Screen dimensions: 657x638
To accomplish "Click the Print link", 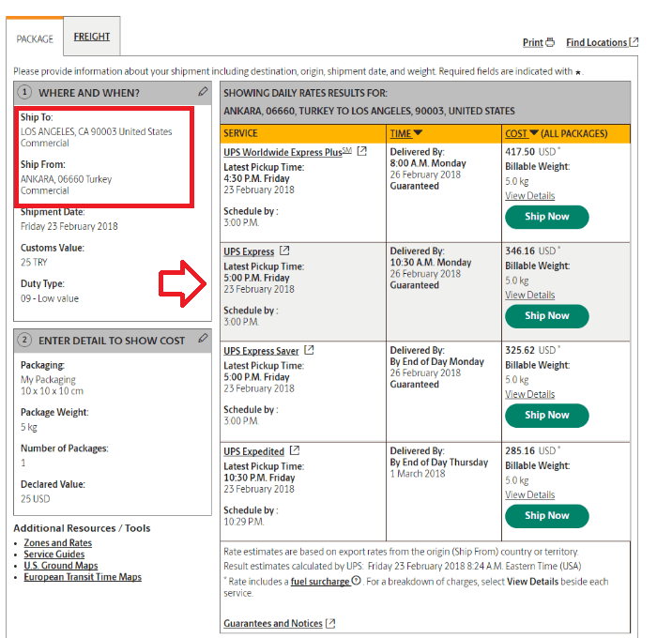I will point(533,42).
